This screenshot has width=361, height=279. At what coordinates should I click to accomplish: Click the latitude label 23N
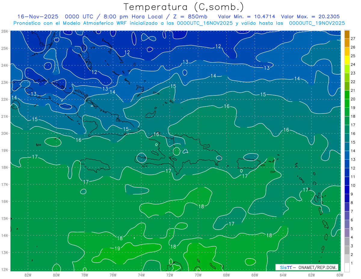click(x=5, y=82)
